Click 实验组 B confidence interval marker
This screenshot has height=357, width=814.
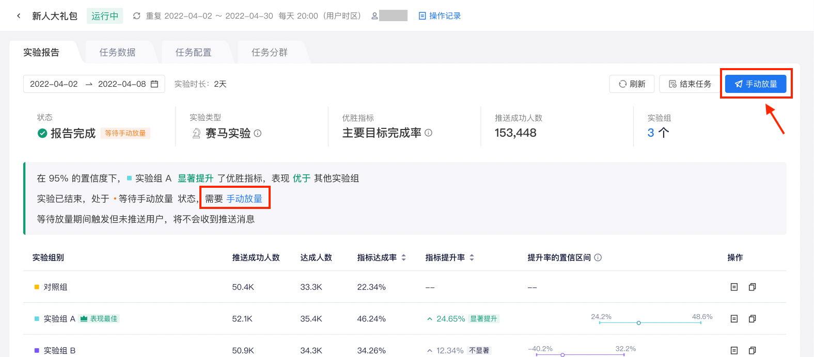(562, 354)
